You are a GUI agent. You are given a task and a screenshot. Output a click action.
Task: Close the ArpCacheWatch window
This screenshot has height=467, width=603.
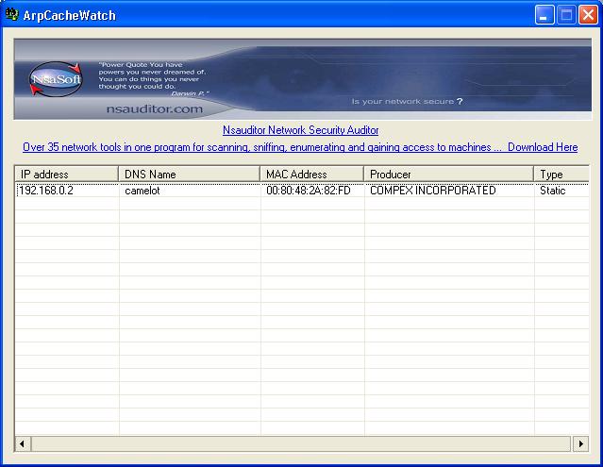click(589, 15)
